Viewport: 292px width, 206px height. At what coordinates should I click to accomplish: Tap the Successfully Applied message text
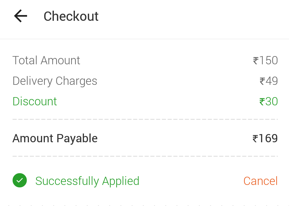click(87, 181)
